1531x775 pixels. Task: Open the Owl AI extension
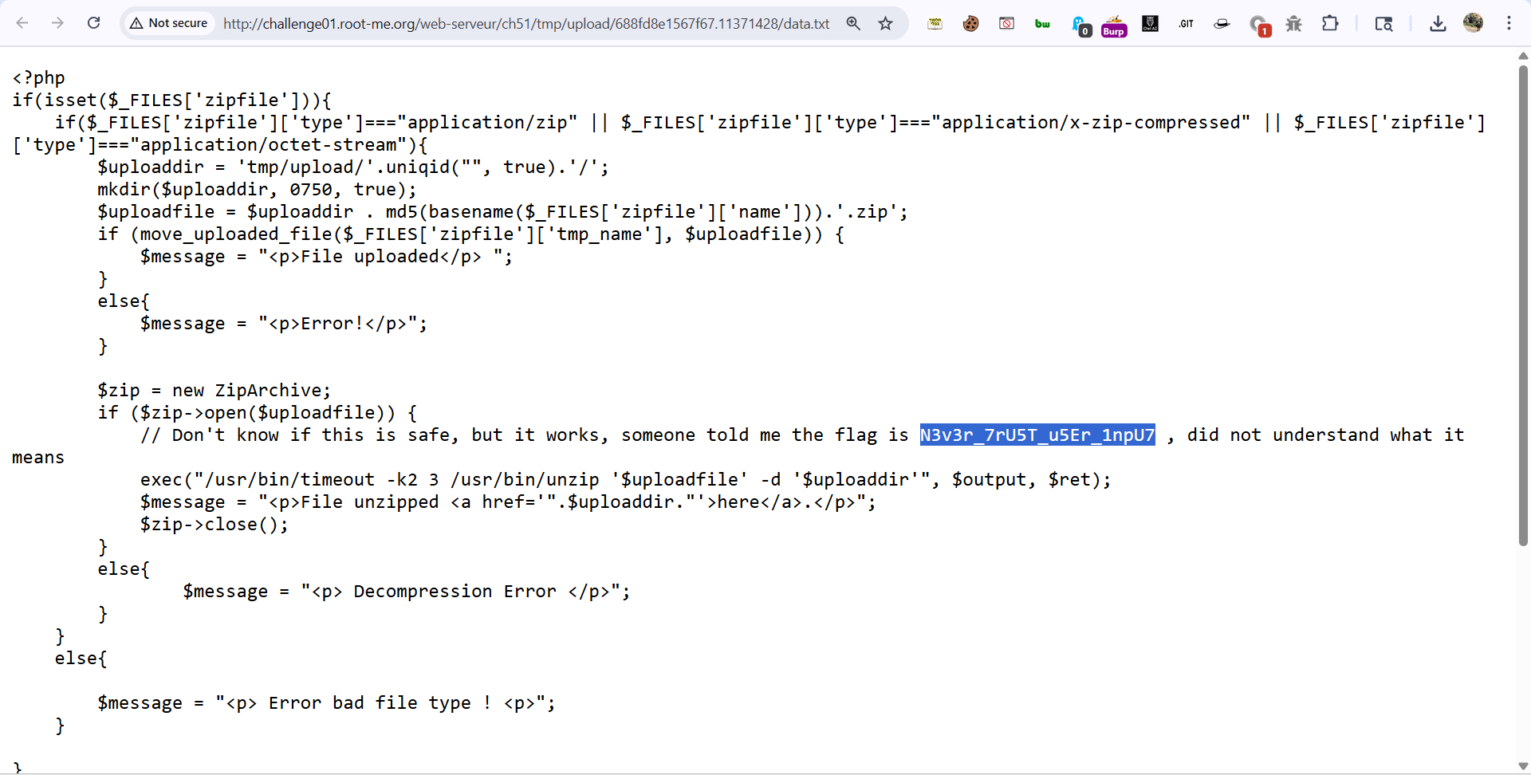click(1150, 24)
